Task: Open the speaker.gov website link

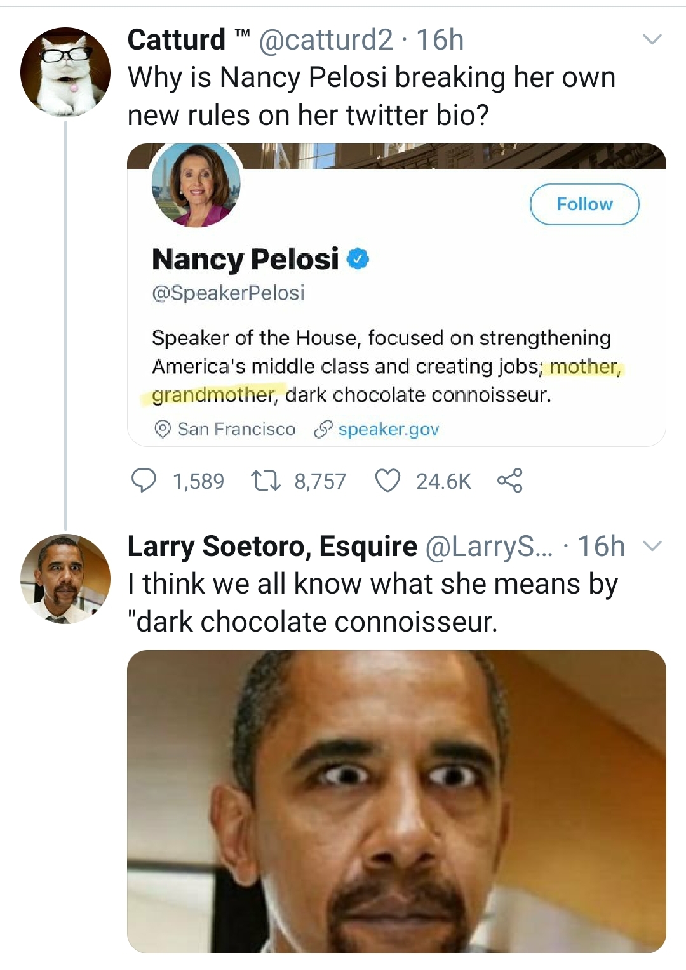Action: 388,430
